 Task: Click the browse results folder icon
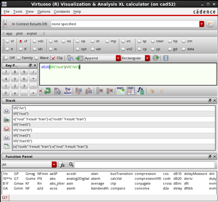pyautogui.click(x=210, y=24)
